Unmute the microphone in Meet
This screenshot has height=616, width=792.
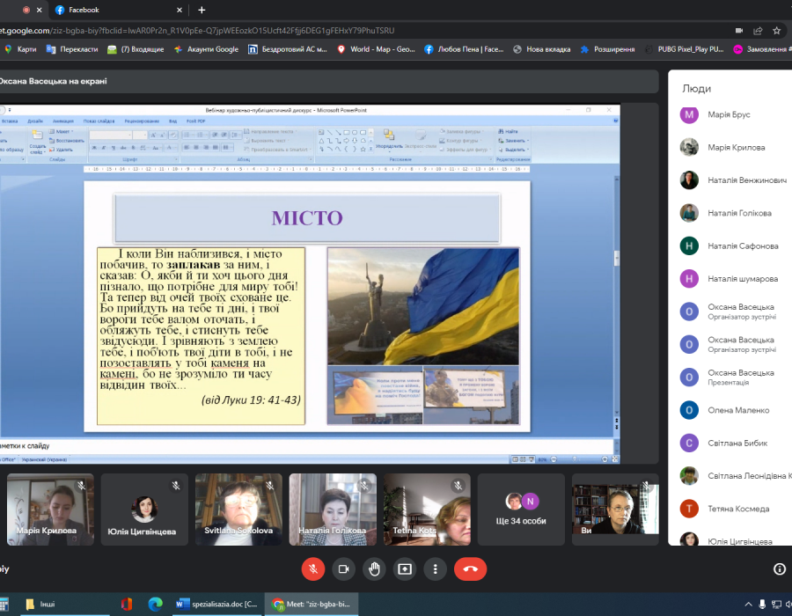(x=313, y=568)
